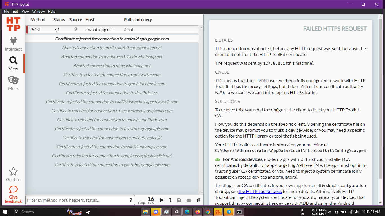Open Discord from the taskbar
This screenshot has height=216, width=385.
click(x=156, y=212)
